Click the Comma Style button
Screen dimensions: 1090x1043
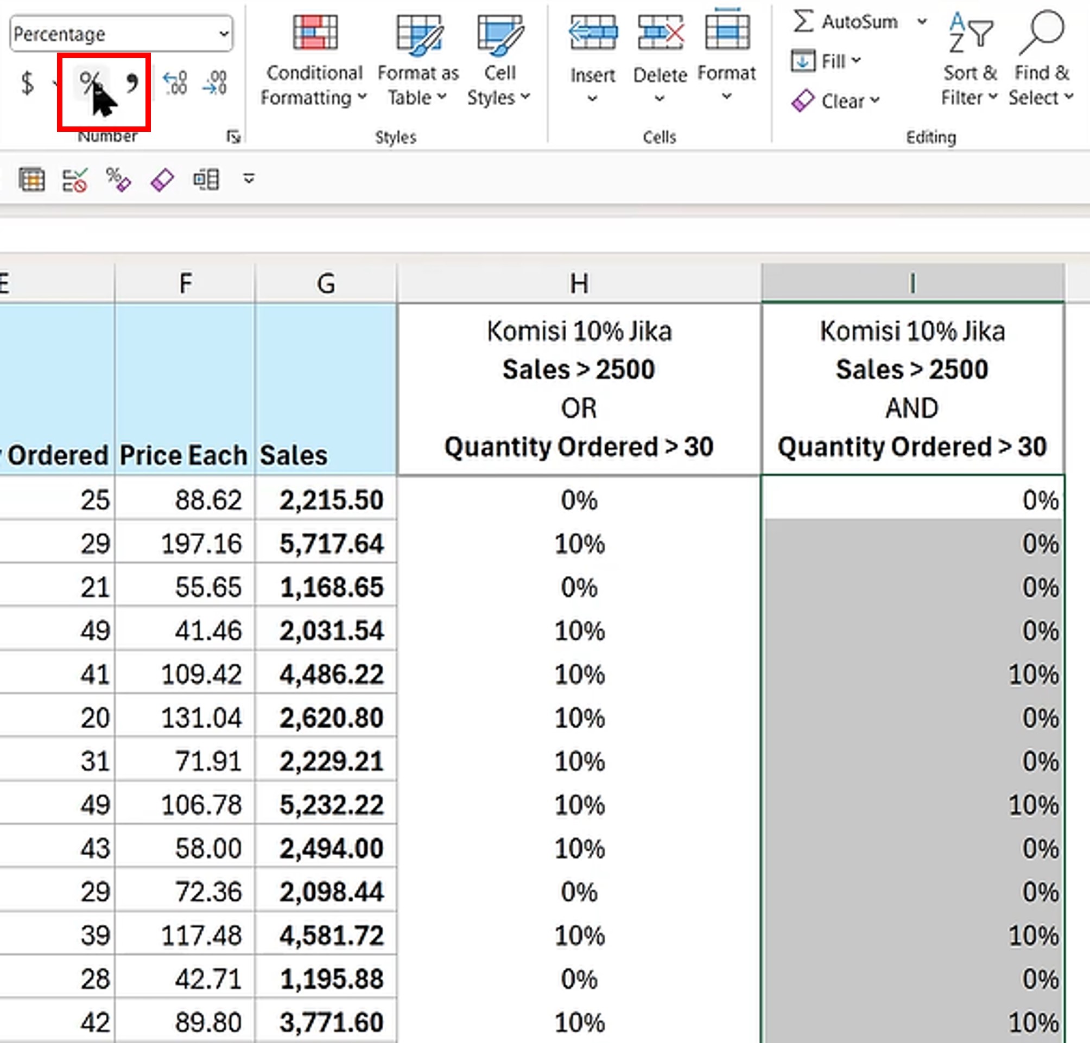(132, 84)
